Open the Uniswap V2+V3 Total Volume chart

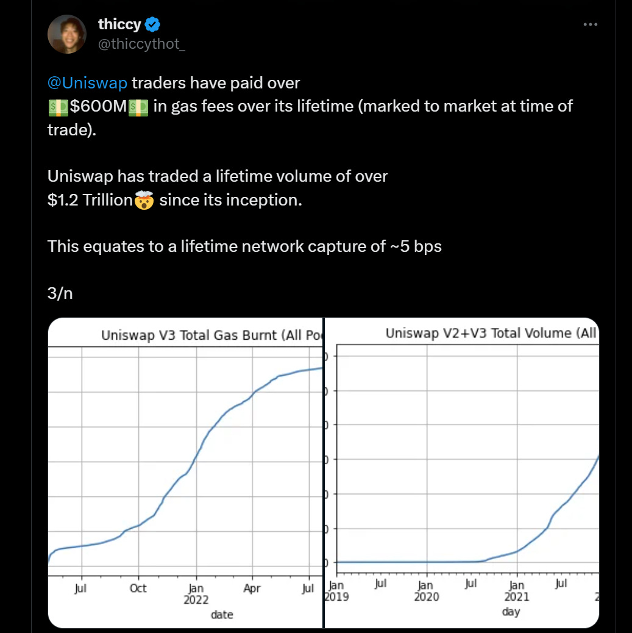tap(462, 473)
